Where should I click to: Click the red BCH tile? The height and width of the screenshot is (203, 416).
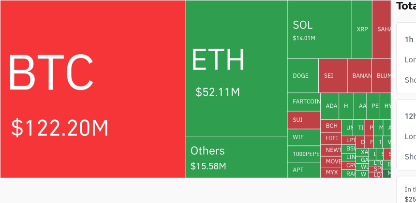[331, 126]
